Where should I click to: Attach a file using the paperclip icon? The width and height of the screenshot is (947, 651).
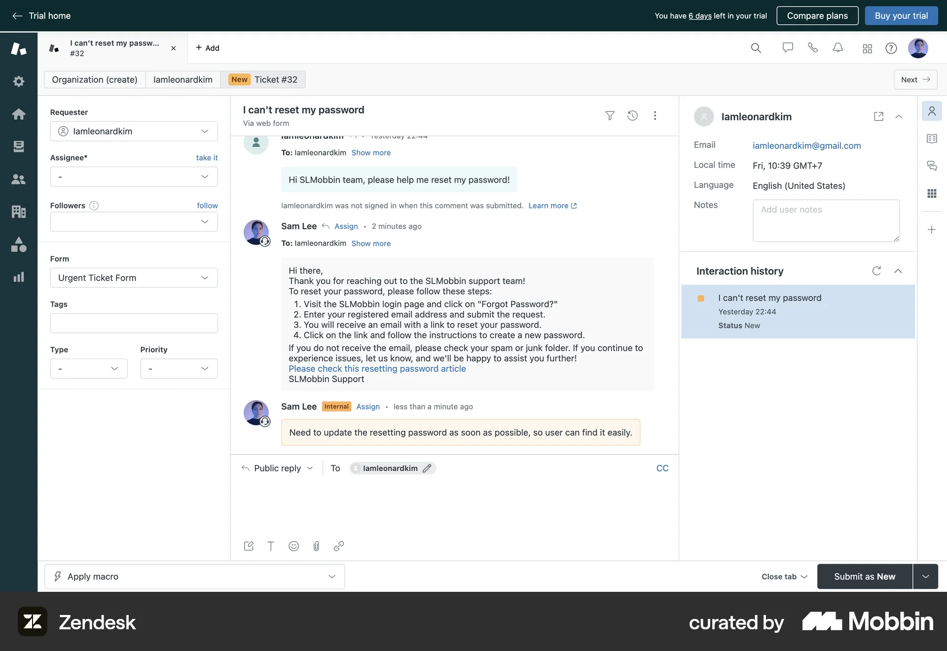[316, 546]
